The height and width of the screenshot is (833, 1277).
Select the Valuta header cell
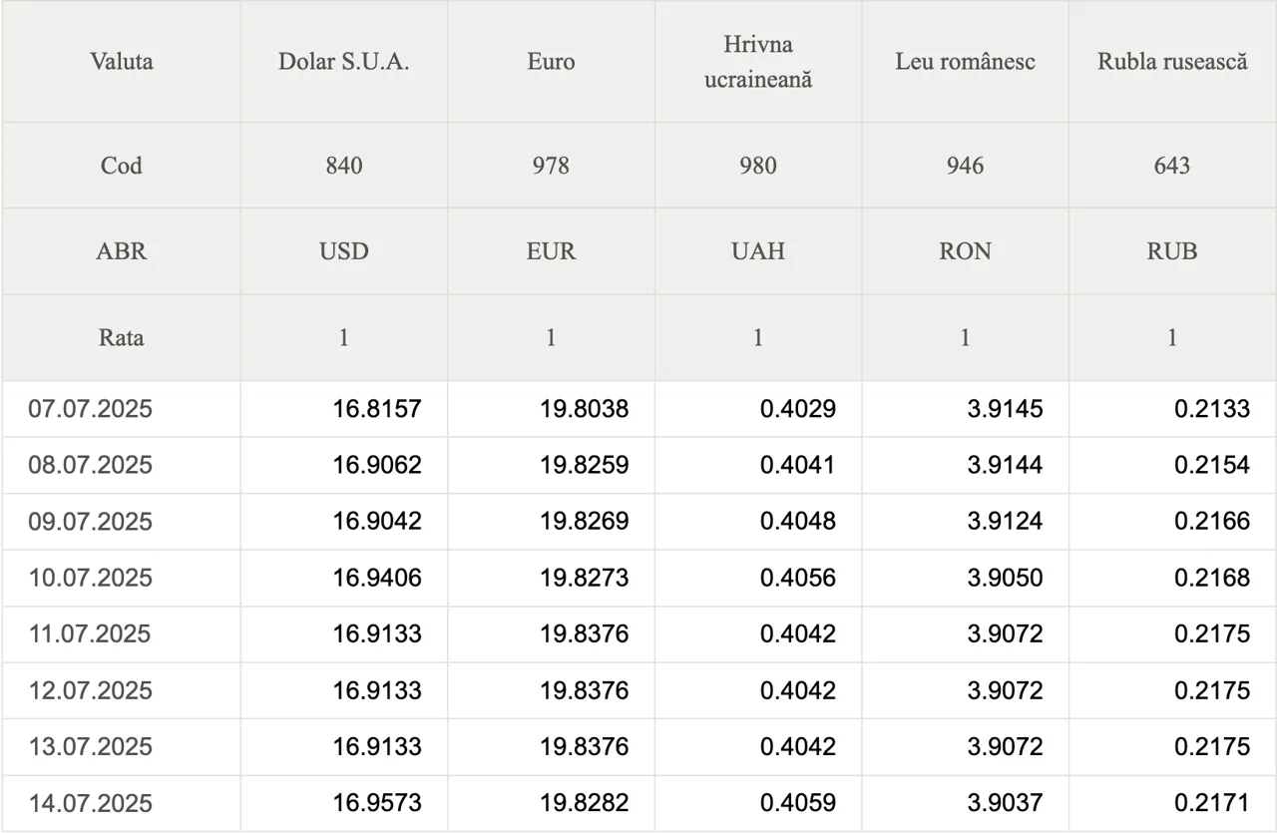tap(122, 62)
